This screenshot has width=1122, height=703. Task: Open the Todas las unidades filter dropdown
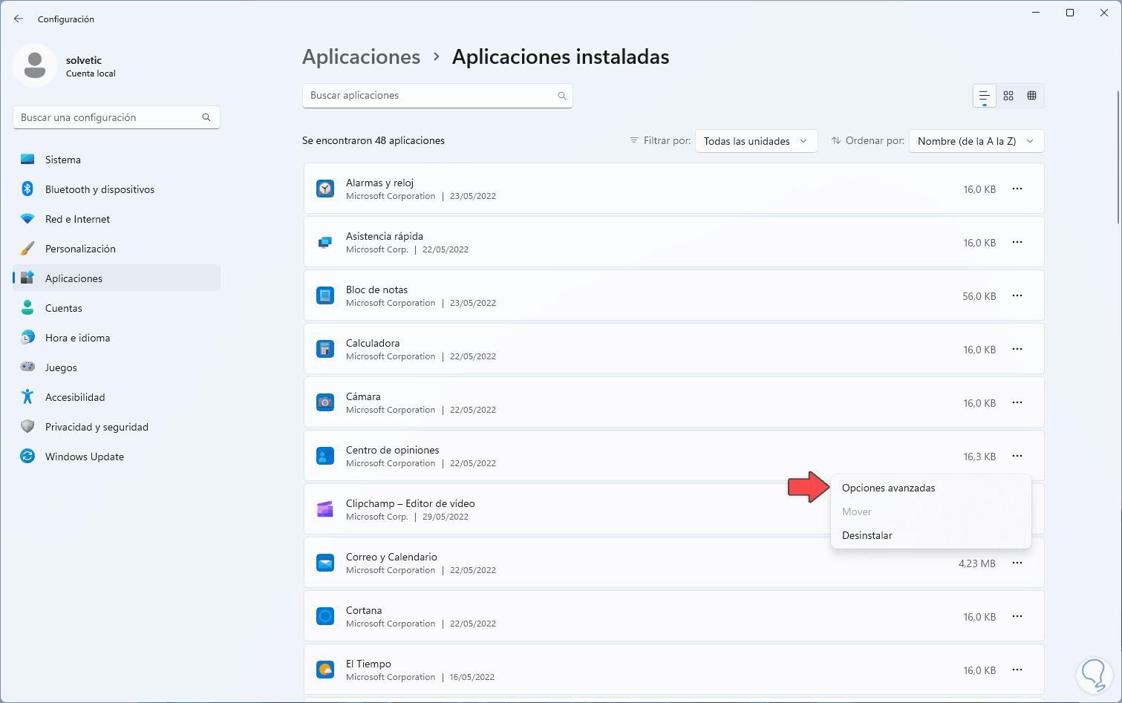[756, 141]
